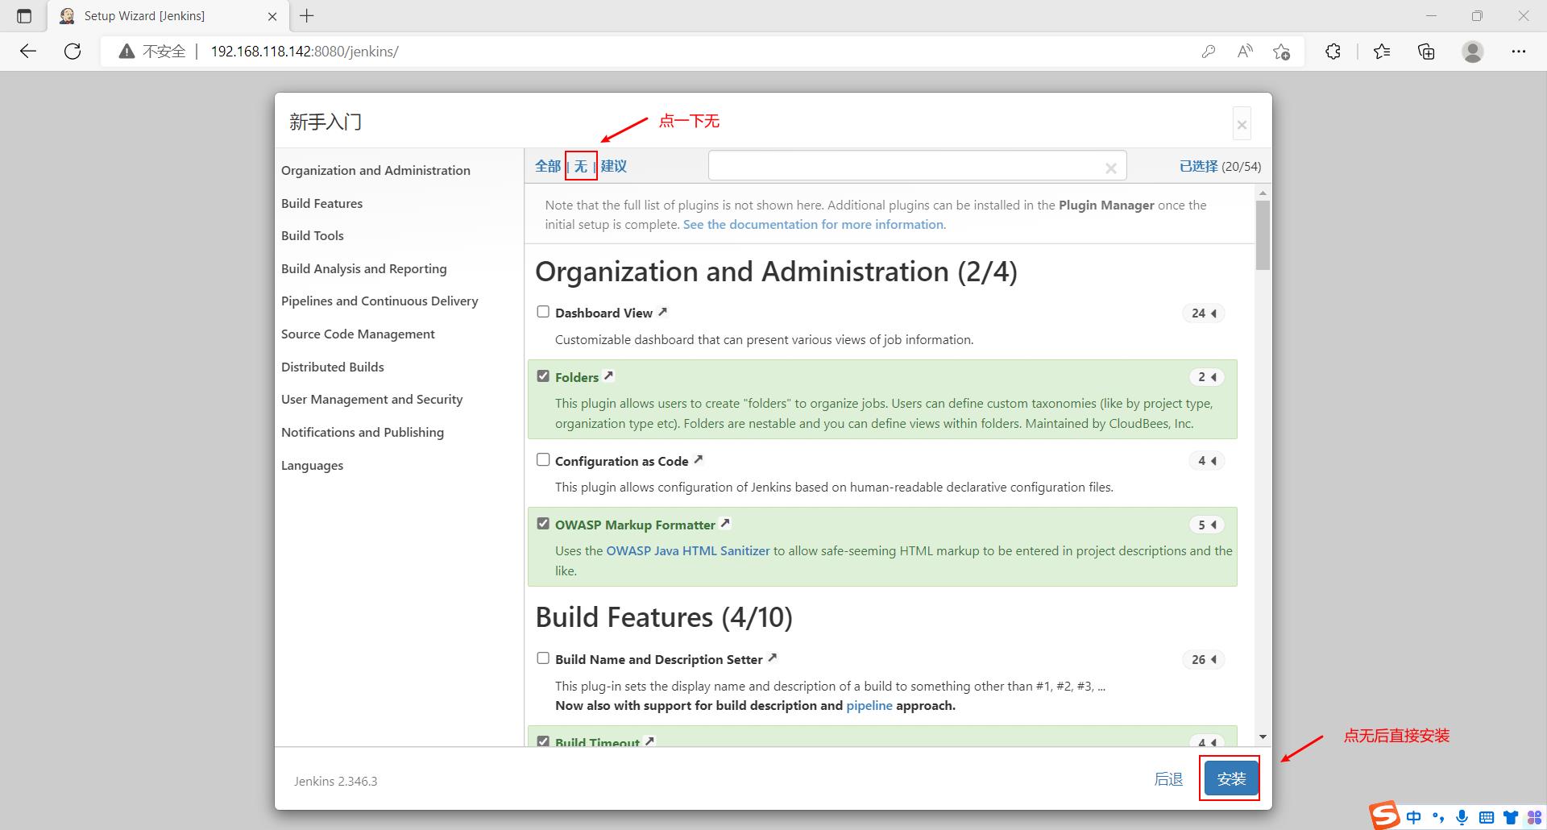Open browser profile avatar
This screenshot has height=830, width=1547.
(1473, 52)
